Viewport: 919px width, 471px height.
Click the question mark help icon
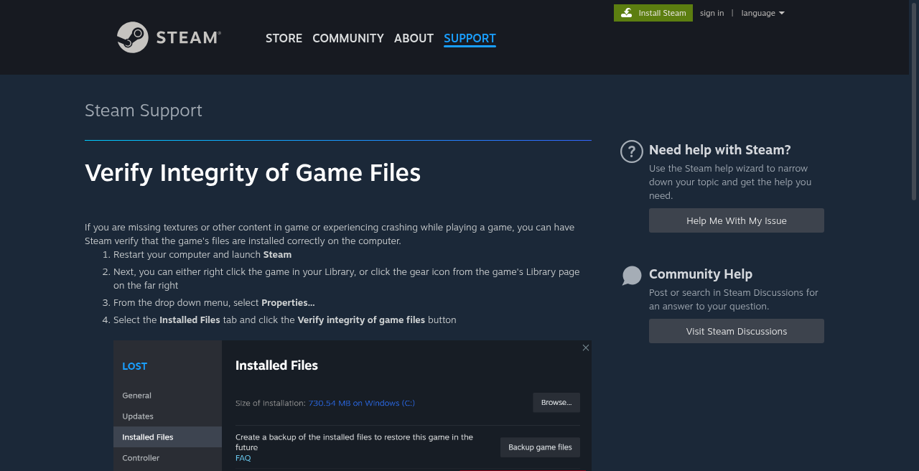coord(632,151)
